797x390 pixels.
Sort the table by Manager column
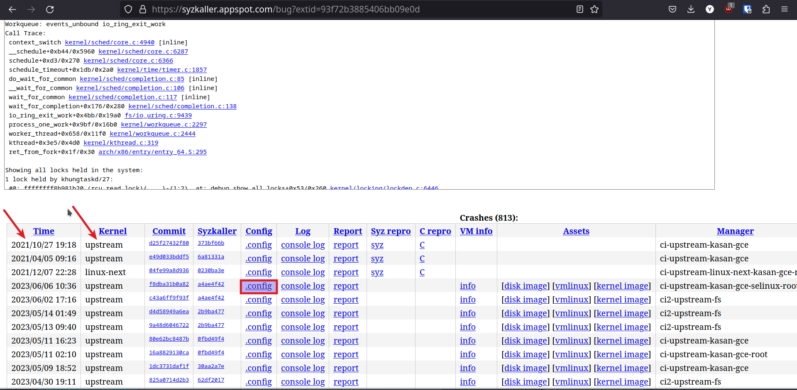(735, 231)
